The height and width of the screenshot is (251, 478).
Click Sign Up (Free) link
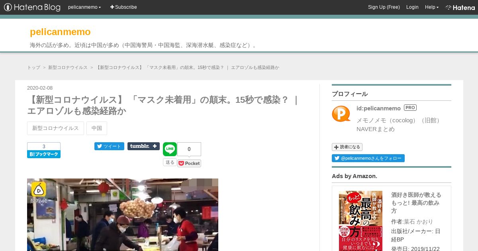[384, 7]
